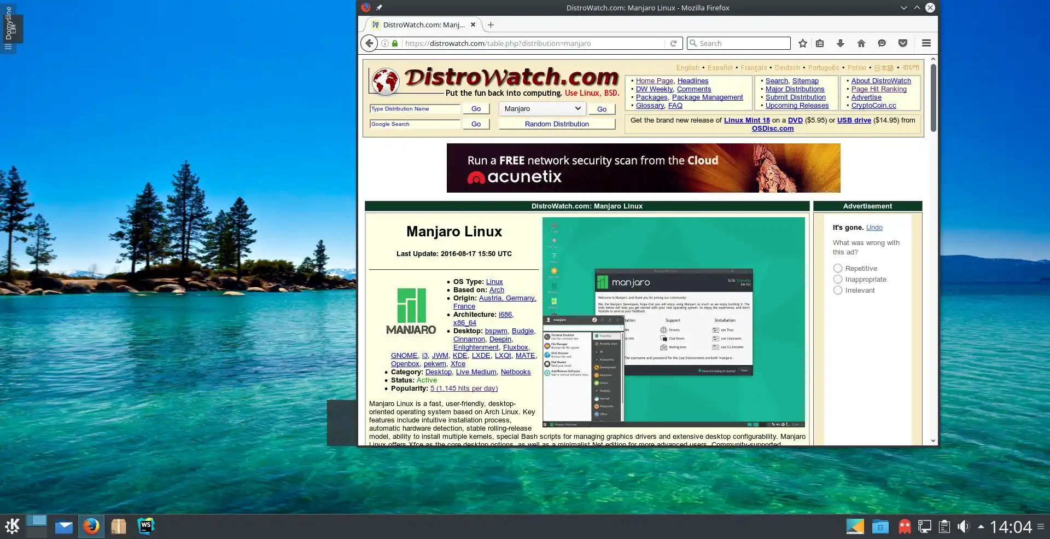Open the network display tray icon
Viewport: 1050px width, 539px height.
[925, 526]
